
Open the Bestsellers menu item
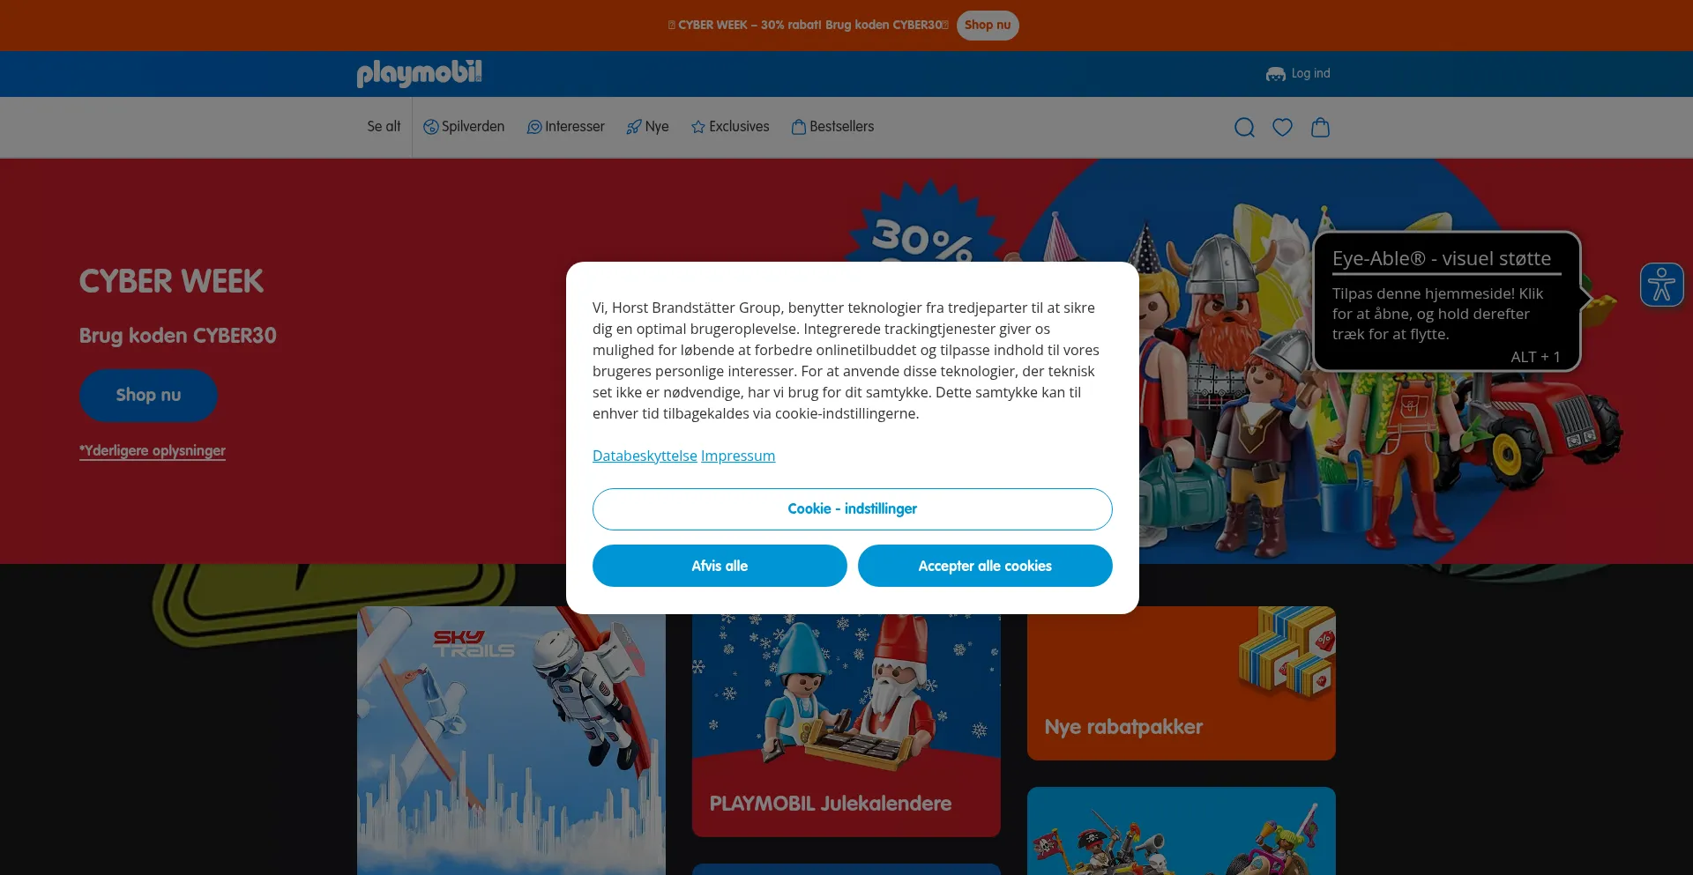(x=833, y=127)
